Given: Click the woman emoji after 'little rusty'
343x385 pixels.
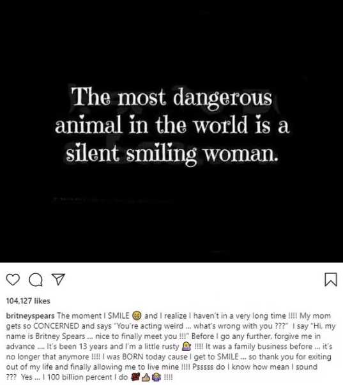Looking at the screenshot, I should tap(187, 347).
